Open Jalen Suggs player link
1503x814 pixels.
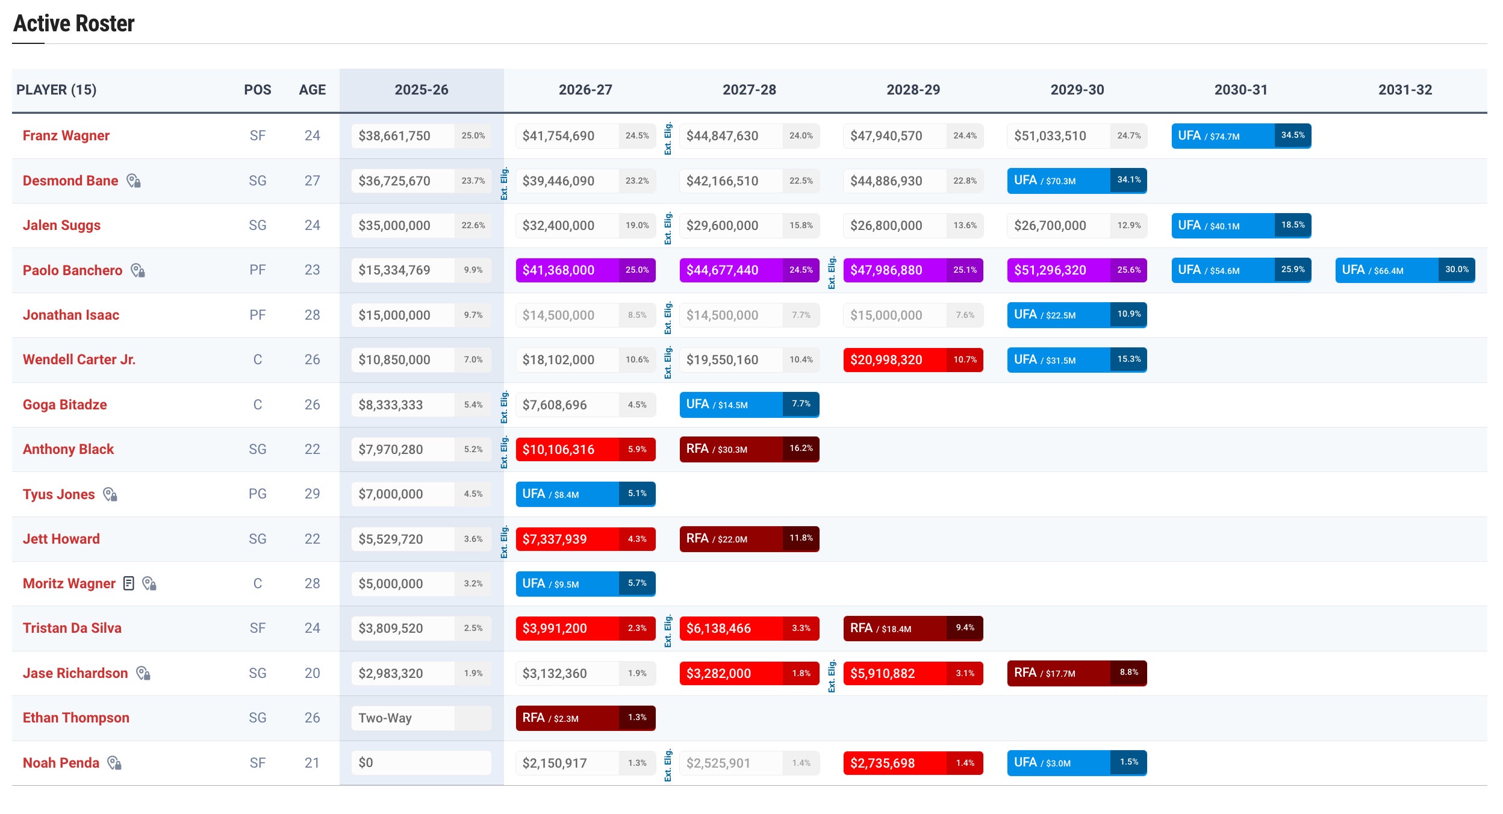tap(61, 225)
